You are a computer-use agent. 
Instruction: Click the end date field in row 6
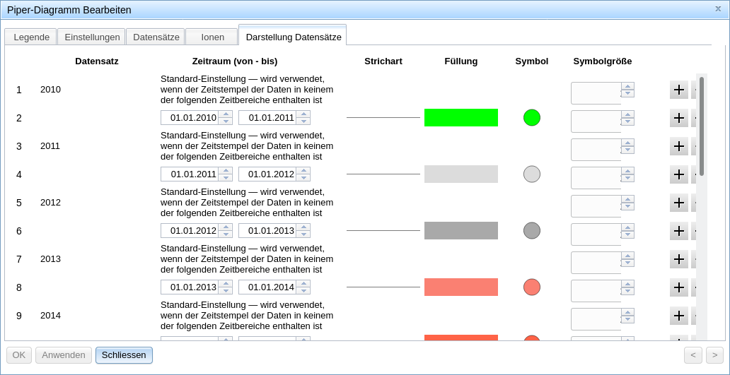click(x=267, y=230)
